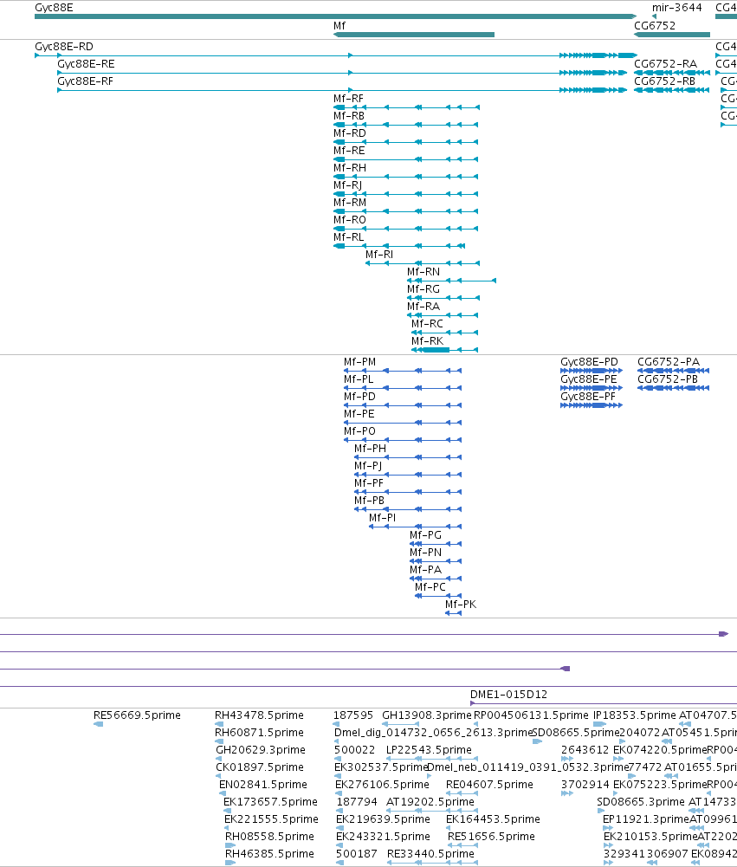
Task: Select the Mf-PF protein
Action: click(408, 492)
